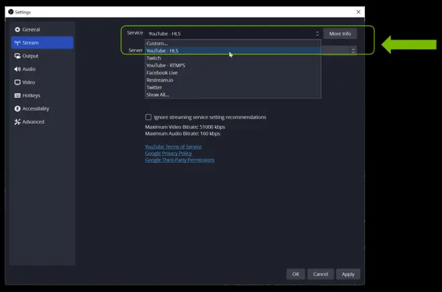The height and width of the screenshot is (292, 442).
Task: Click the Stream antenna icon
Action: pos(17,43)
